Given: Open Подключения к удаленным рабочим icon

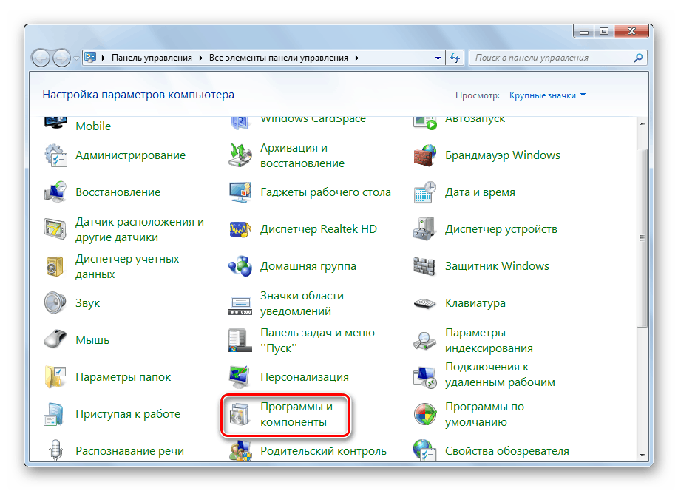Looking at the screenshot, I should 425,377.
